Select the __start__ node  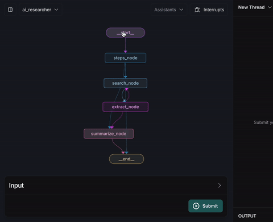[x=126, y=32]
